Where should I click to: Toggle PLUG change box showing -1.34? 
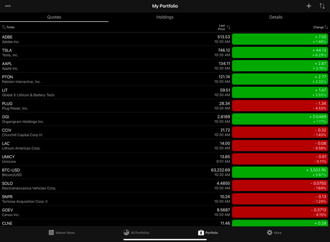click(280, 106)
